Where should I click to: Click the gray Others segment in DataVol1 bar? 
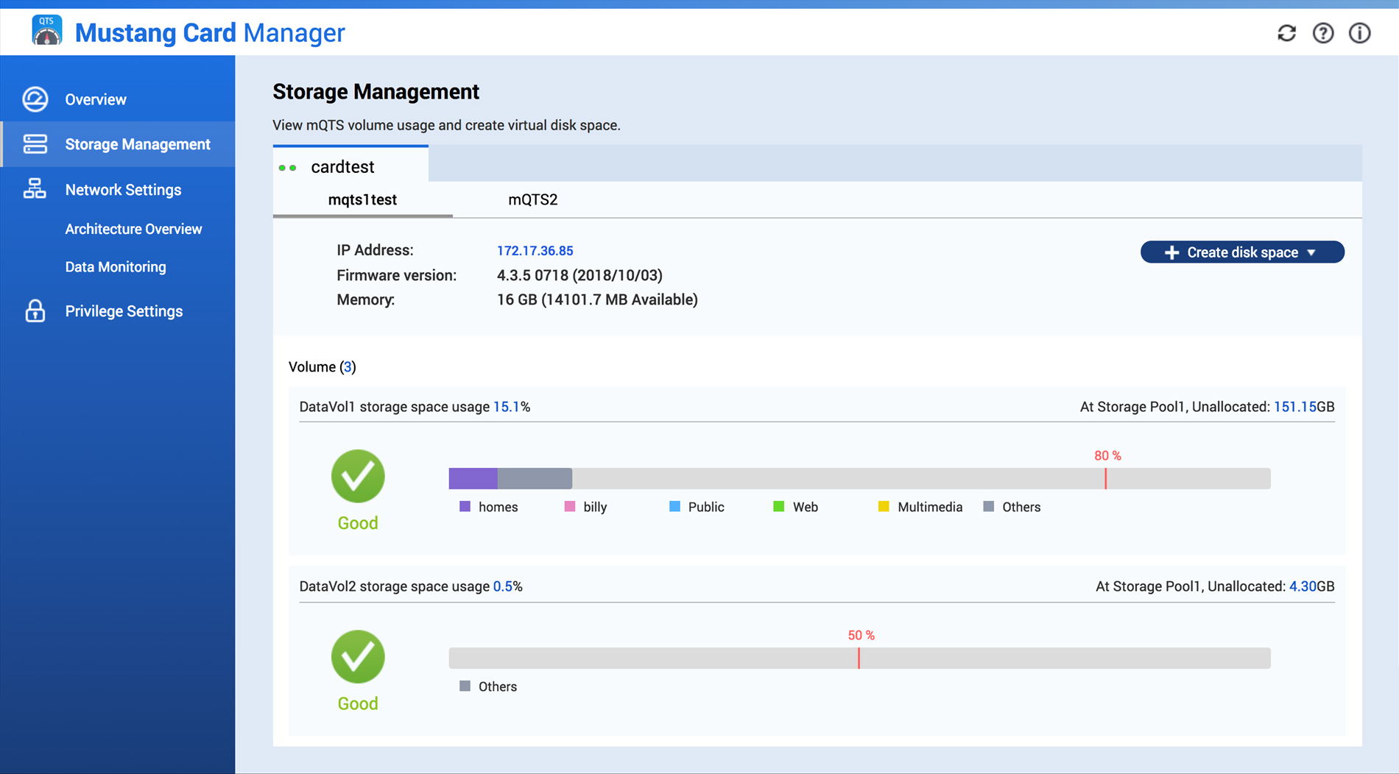coord(535,478)
